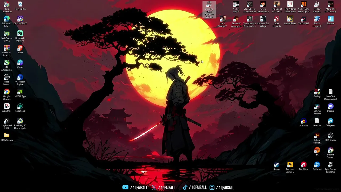Screen dimensions: 341x192
Task: Launch Riot Client shortcut
Action: (x=304, y=166)
